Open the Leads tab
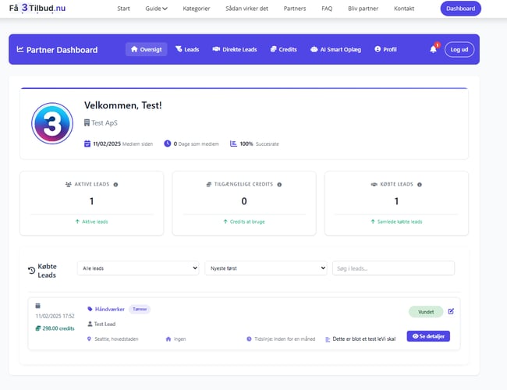The height and width of the screenshot is (390, 507). pyautogui.click(x=187, y=49)
